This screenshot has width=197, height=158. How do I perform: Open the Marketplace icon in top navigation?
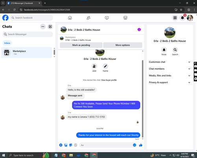[125, 18]
